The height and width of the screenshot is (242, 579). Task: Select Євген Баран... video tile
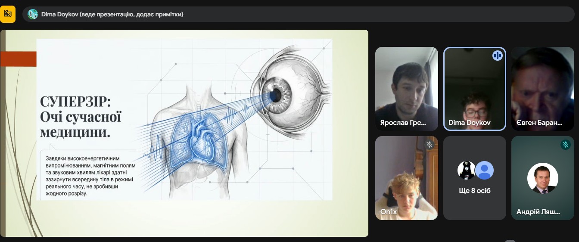click(x=542, y=88)
